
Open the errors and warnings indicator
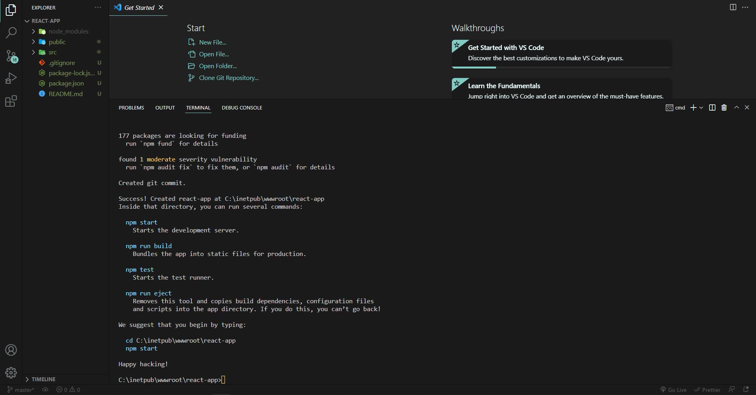(x=68, y=389)
